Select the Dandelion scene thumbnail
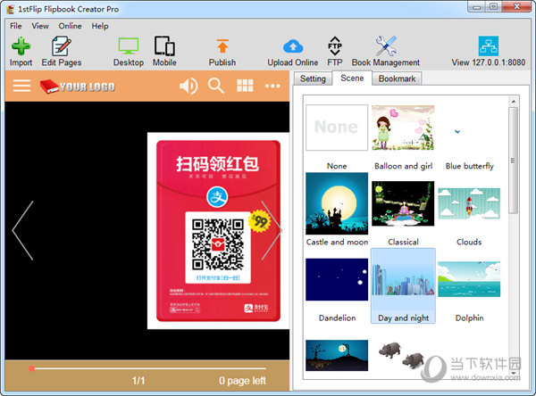 [337, 279]
